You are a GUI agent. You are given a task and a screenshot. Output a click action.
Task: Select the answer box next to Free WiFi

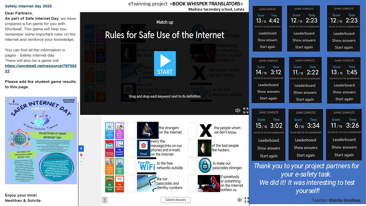(x=132, y=166)
